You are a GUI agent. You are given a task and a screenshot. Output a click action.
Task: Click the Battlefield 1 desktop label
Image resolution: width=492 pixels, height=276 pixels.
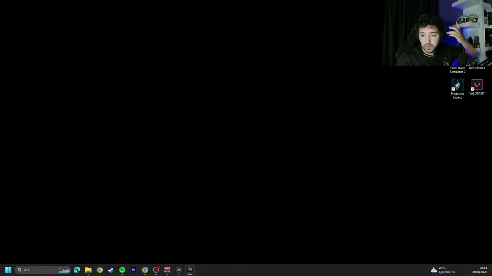coord(477,68)
